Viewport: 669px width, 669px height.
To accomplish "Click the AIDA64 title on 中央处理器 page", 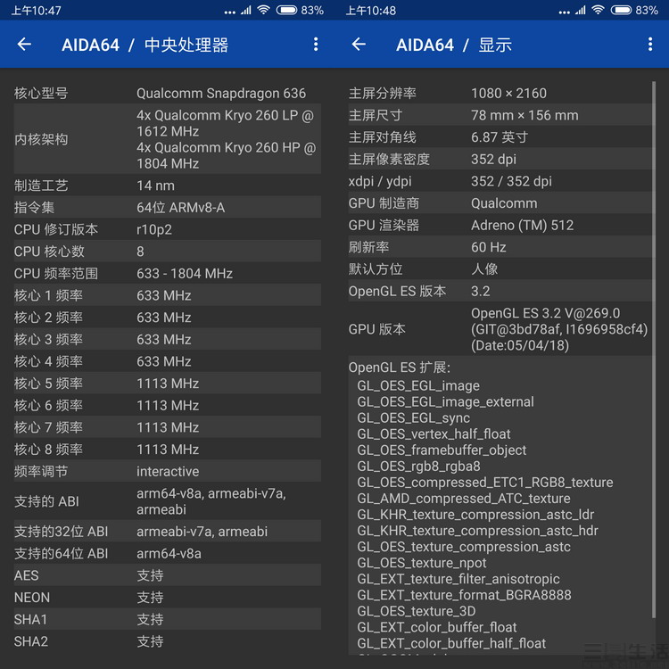I will click(x=90, y=45).
